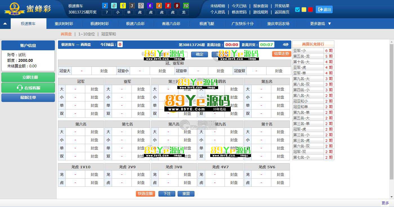Screen dimensions: 394x207
Task: Click the 更多 link at bottom right
Action: 385,203
